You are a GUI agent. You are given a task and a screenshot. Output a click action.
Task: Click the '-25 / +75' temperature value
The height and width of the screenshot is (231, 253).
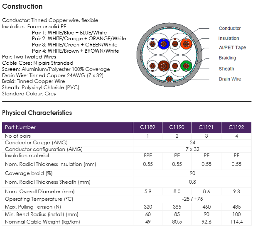(x=192, y=199)
